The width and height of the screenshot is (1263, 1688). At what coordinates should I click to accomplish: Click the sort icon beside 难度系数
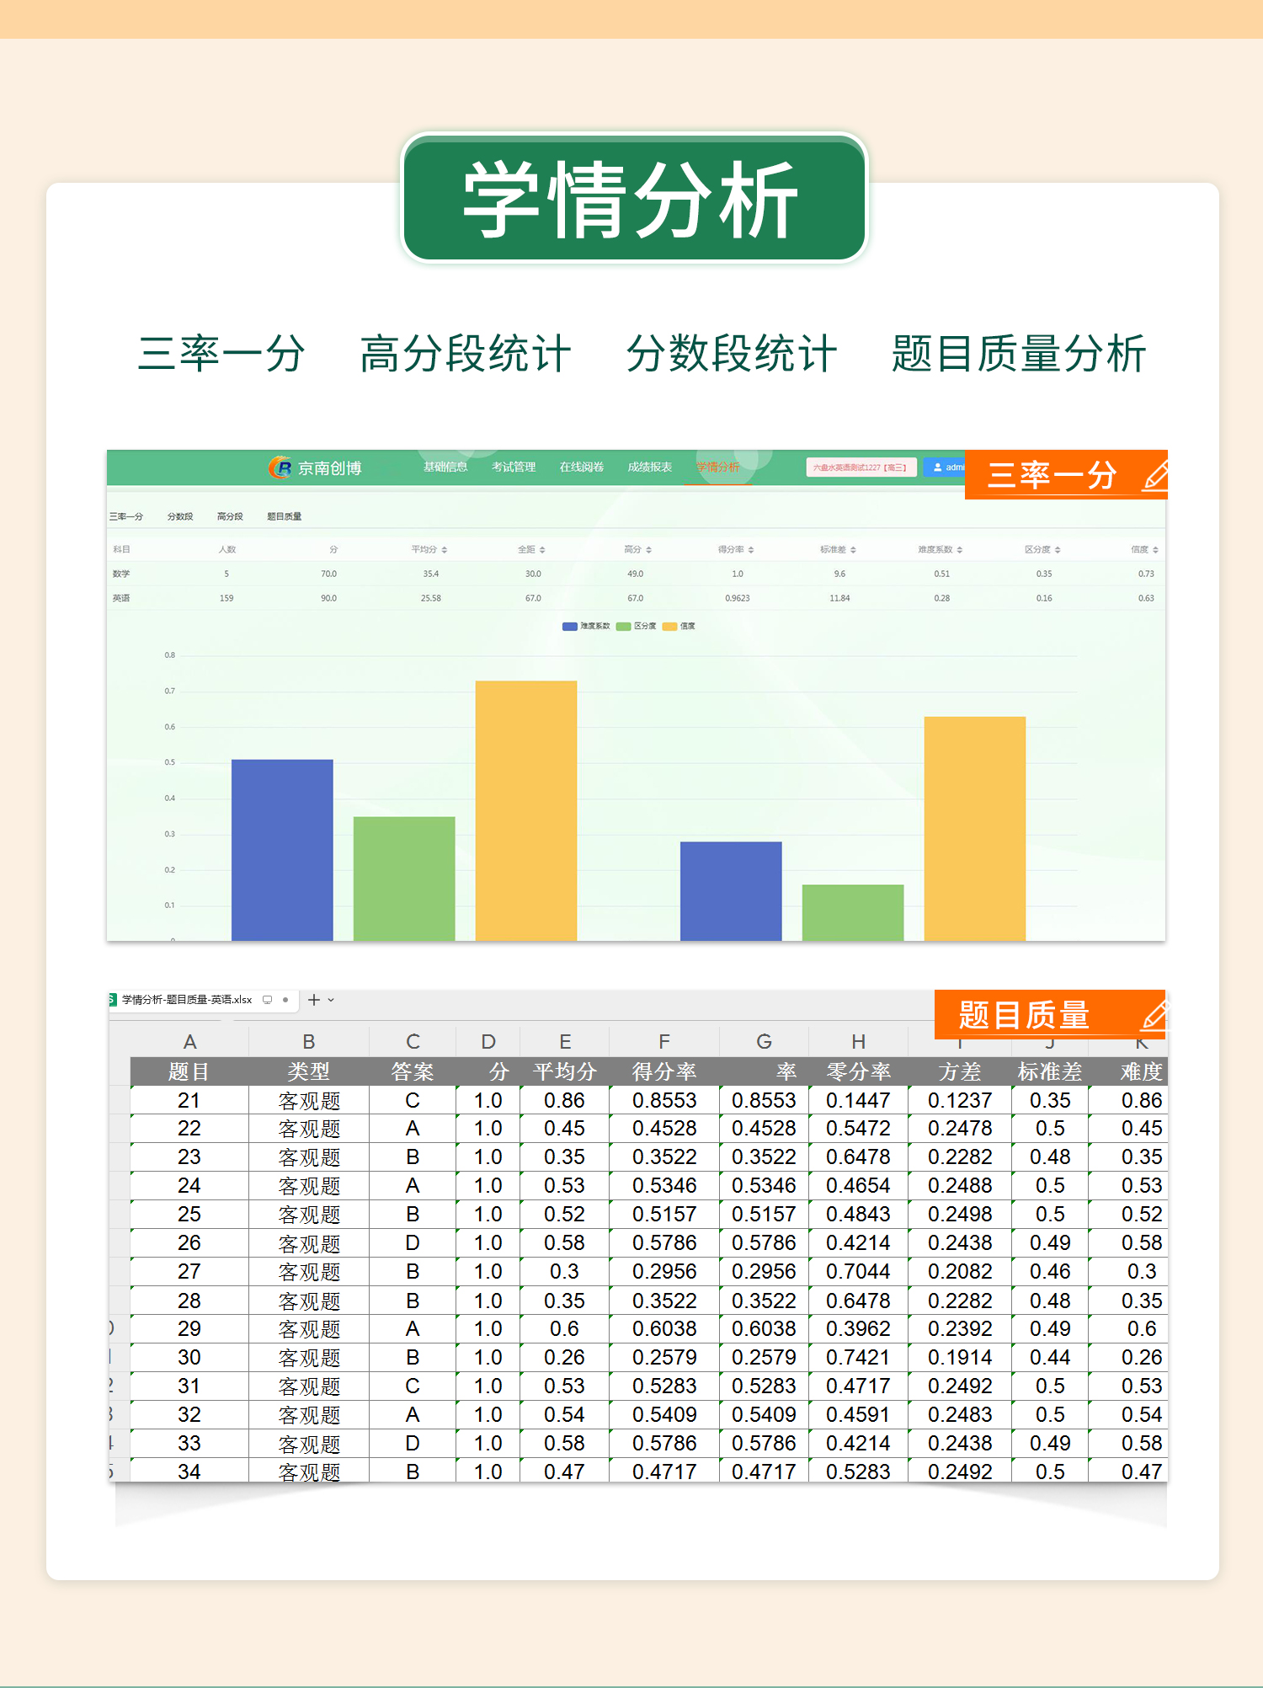(x=959, y=550)
